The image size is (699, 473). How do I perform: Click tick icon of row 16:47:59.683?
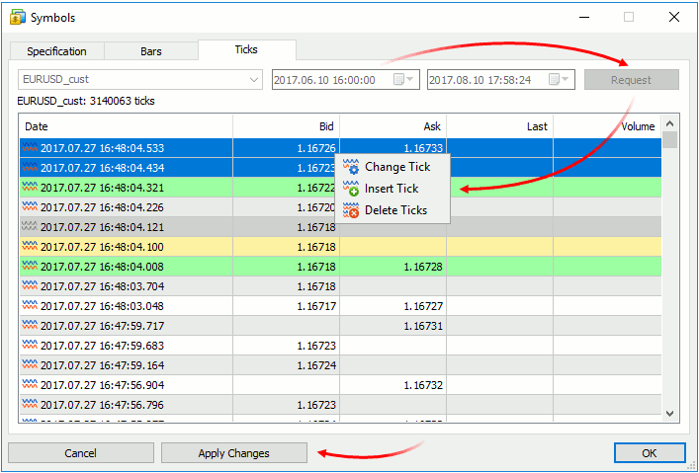tap(30, 346)
